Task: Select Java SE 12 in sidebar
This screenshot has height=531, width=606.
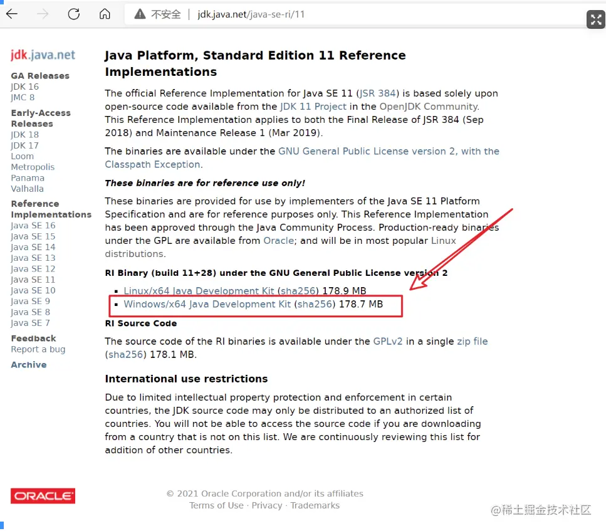Action: (x=33, y=269)
